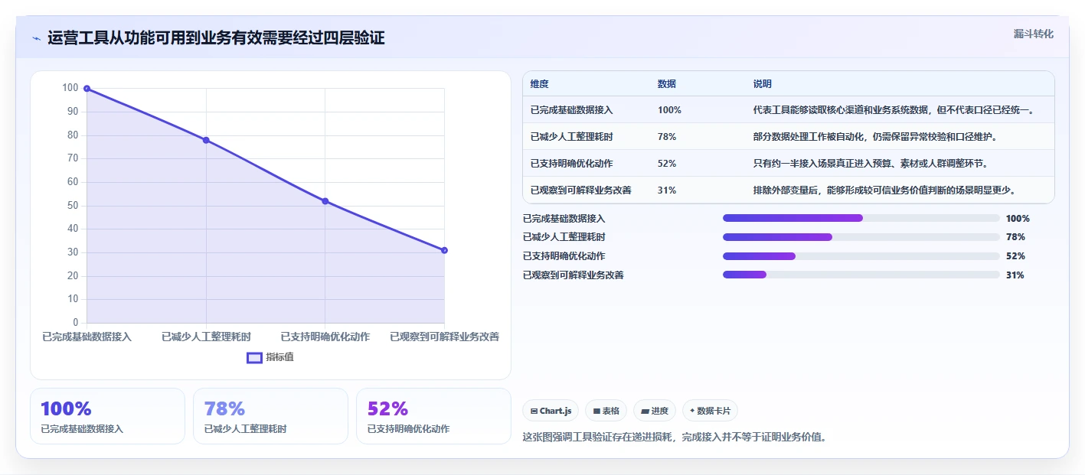This screenshot has width=1085, height=475.
Task: Click the y-axis value 0
Action: coord(75,323)
